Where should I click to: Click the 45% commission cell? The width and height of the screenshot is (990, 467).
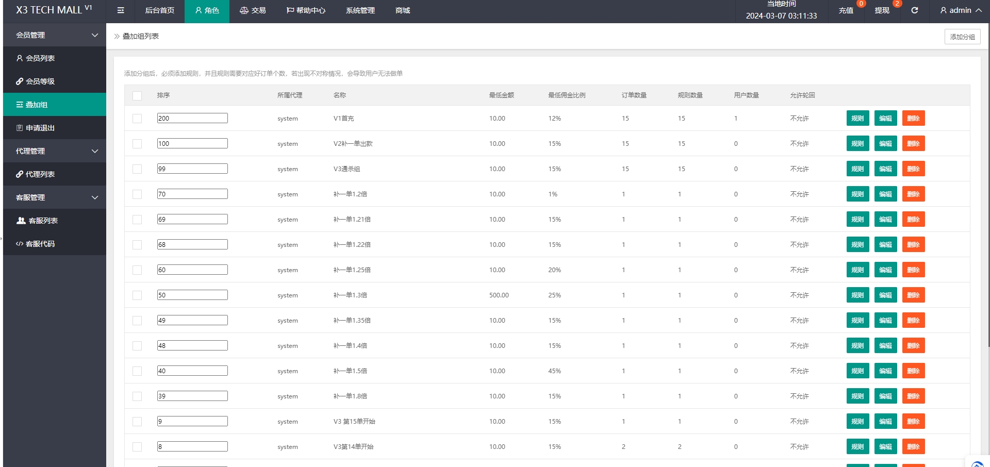[x=554, y=371]
